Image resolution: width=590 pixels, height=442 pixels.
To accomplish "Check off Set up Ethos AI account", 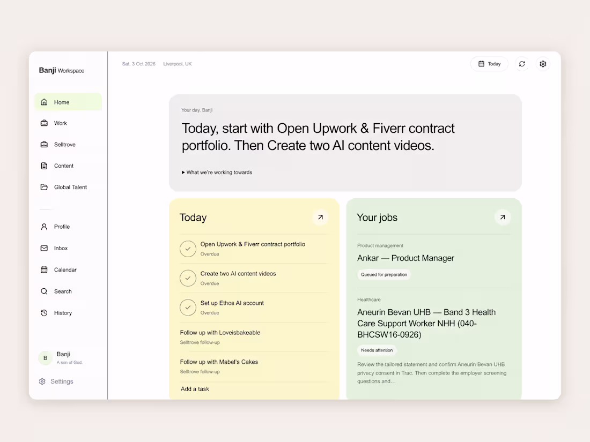I will 188,308.
